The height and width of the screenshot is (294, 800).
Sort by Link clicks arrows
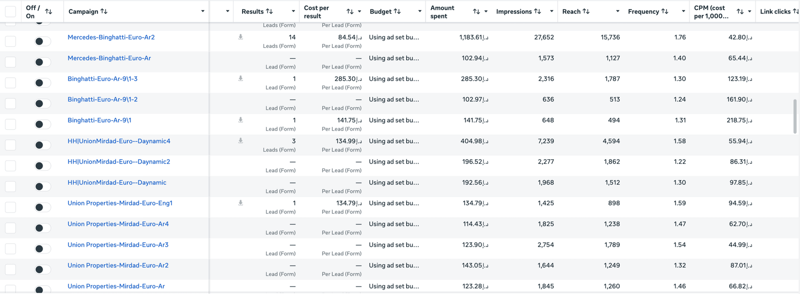pos(796,11)
